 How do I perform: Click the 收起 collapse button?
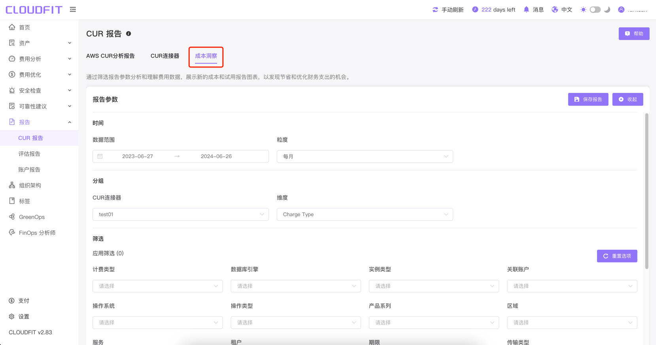(x=628, y=100)
